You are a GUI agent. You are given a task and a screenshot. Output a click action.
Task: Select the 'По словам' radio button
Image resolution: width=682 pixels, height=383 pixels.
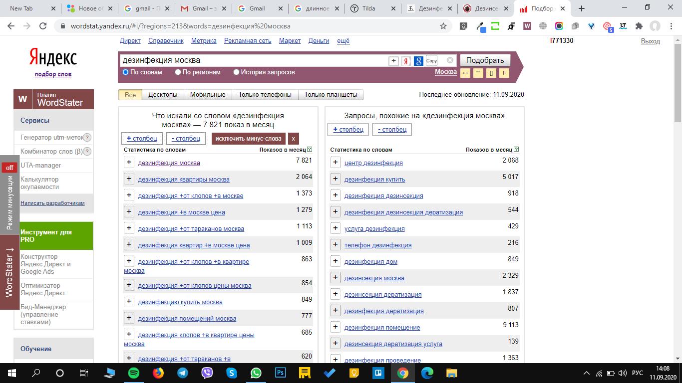point(126,72)
